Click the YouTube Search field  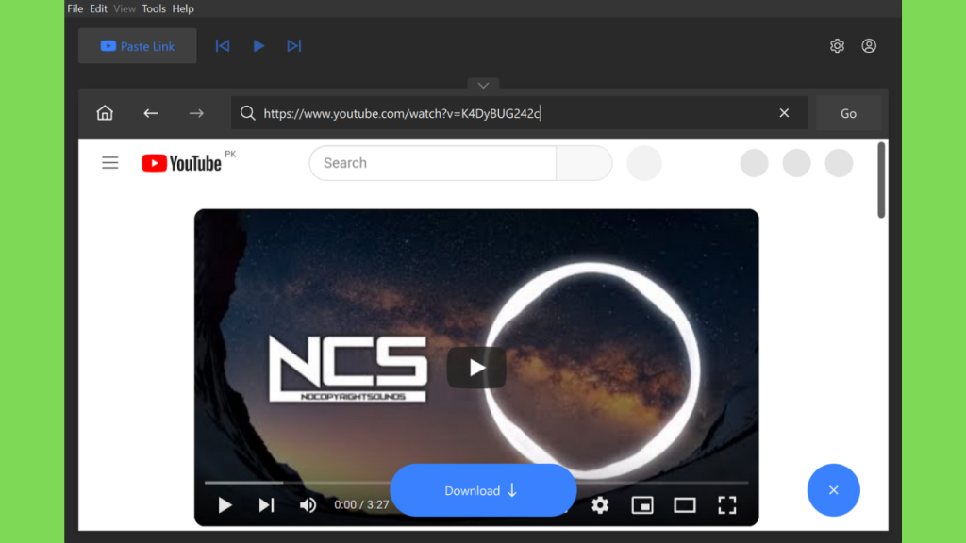(433, 163)
